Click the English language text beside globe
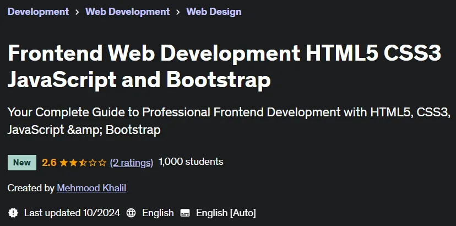The image size is (456, 226). [158, 213]
